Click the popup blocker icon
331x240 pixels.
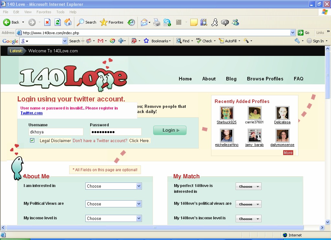tap(134, 41)
